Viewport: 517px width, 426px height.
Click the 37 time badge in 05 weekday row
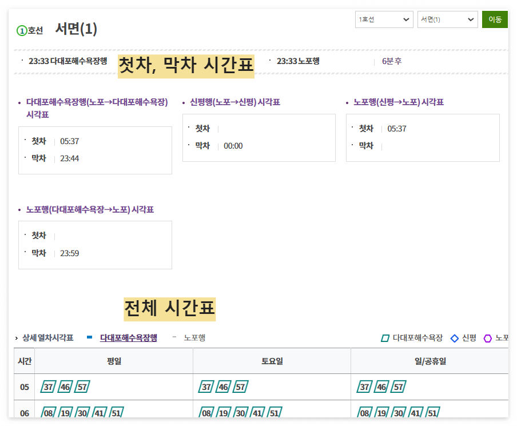(47, 387)
